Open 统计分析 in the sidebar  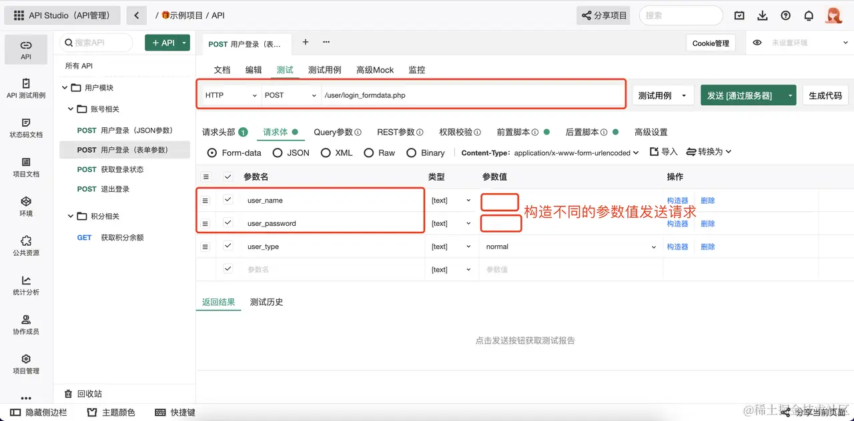click(26, 285)
